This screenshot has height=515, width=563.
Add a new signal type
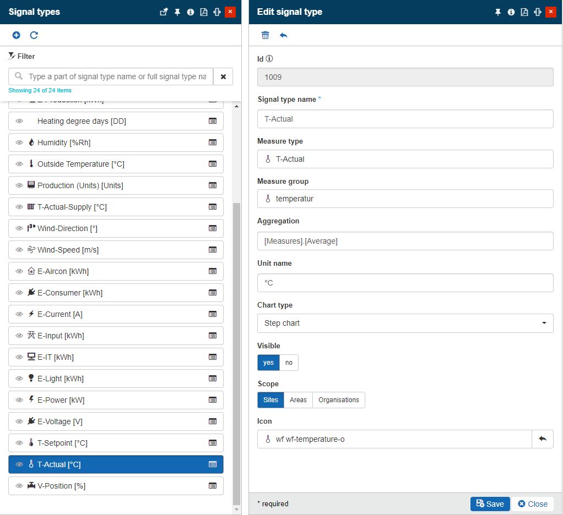tap(16, 35)
